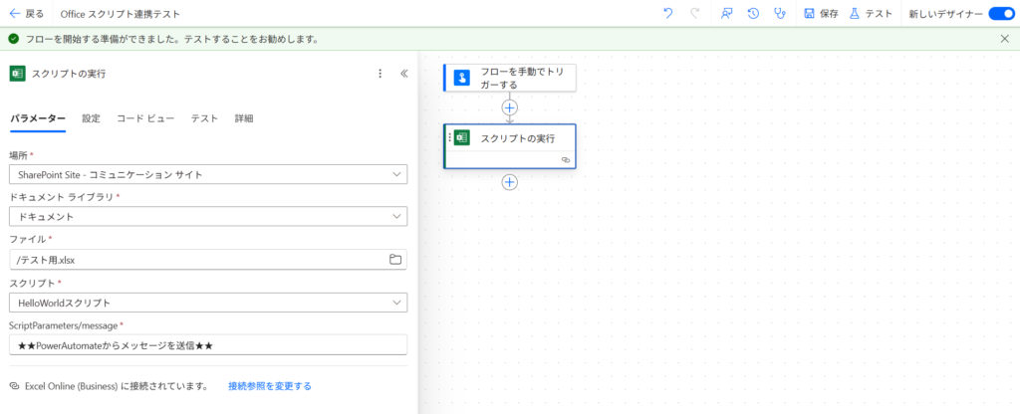
Task: Add a step between trigger and script
Action: [509, 107]
